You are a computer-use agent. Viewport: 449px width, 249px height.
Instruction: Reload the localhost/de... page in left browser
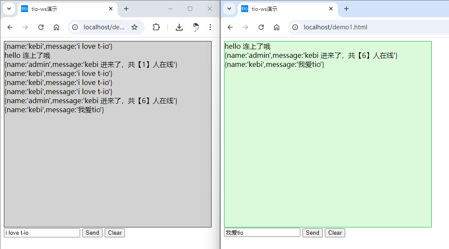41,27
